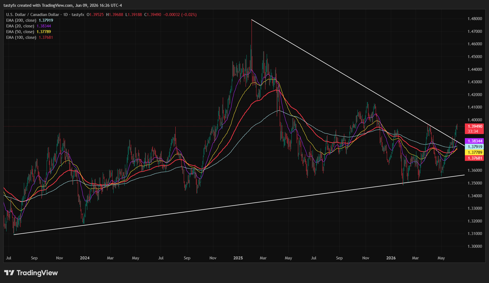Click the 1.32000 price scale label
Viewport: 489px width, 283px height.
475,221
